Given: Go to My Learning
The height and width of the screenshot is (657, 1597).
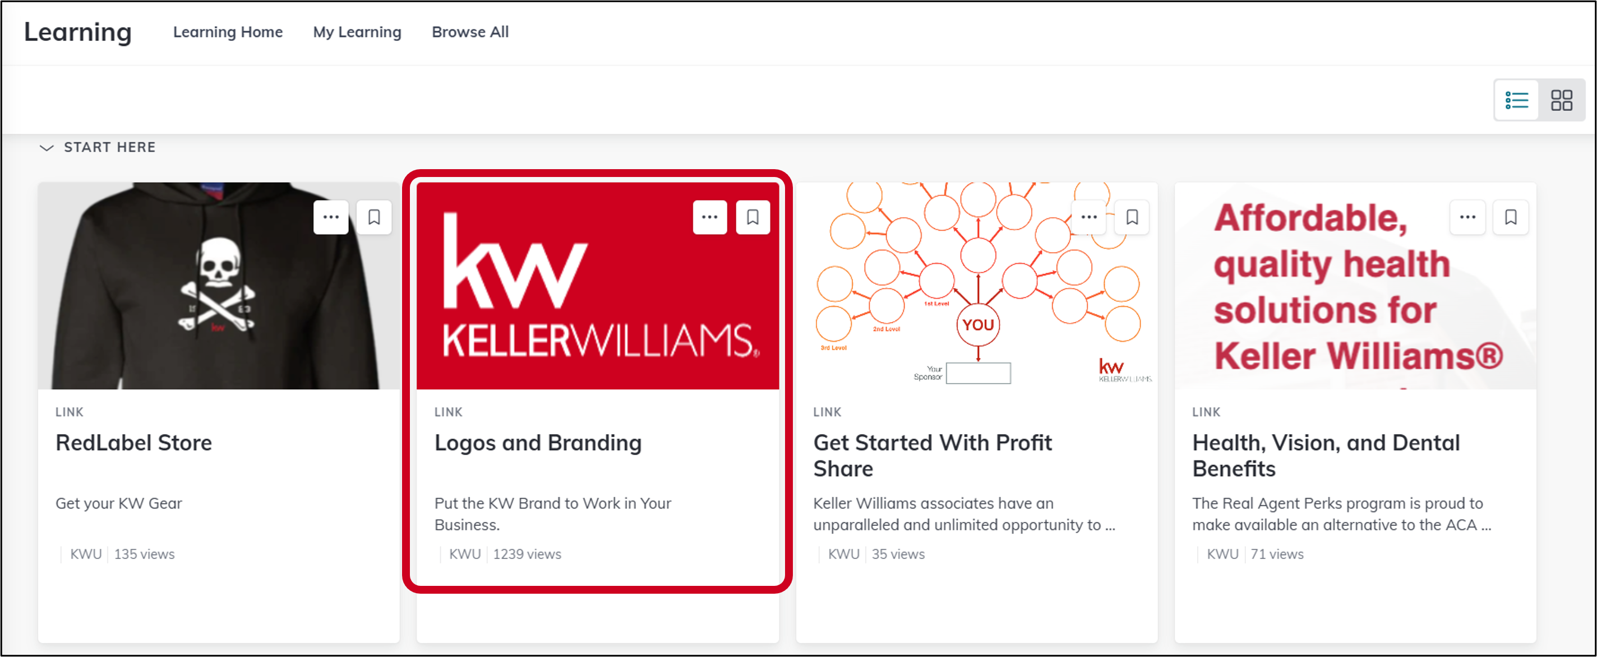Looking at the screenshot, I should pyautogui.click(x=357, y=31).
